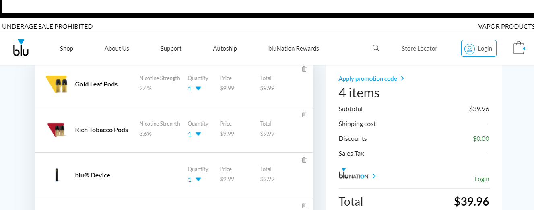Screen dimensions: 534x210
Task: Open the Store Locator link
Action: (419, 49)
